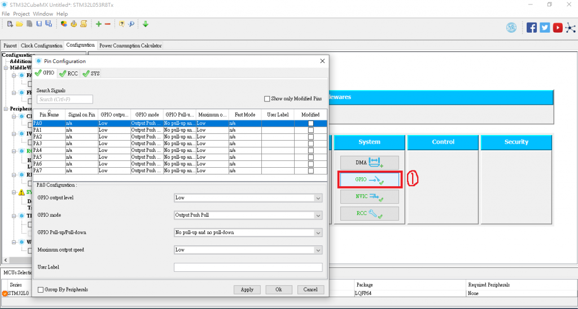Click the round ST anniversary badge icon
The height and width of the screenshot is (309, 578).
click(511, 28)
